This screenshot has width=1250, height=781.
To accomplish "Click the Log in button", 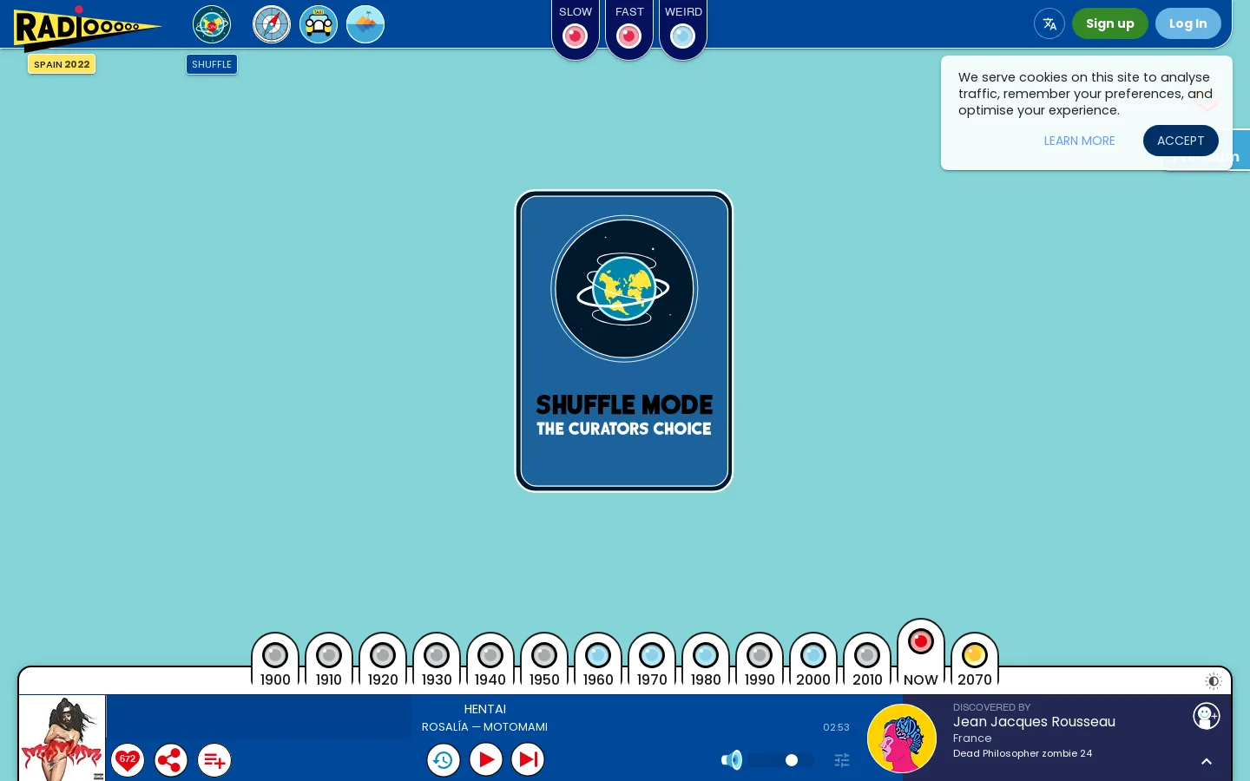I will click(x=1188, y=23).
